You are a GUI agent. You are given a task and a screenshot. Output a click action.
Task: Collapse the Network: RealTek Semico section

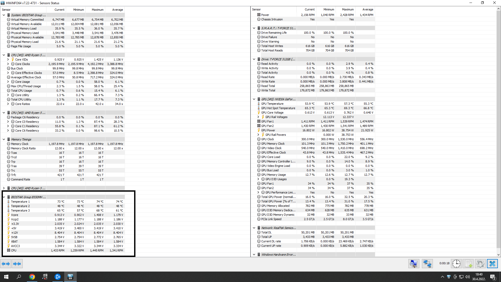tap(254, 228)
